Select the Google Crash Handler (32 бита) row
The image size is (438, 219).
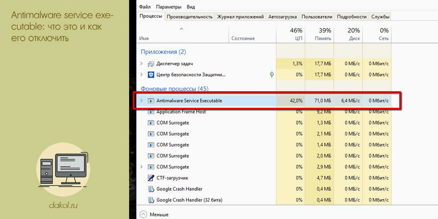pyautogui.click(x=264, y=200)
